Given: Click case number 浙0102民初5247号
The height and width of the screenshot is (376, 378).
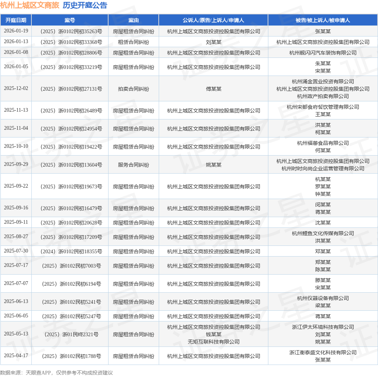Looking at the screenshot, I should coord(71,316).
